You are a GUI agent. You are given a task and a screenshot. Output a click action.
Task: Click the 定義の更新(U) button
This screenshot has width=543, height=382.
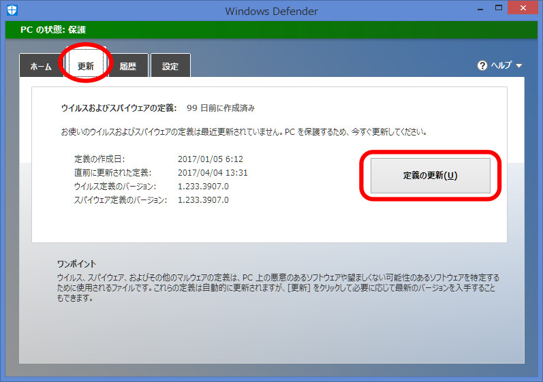[431, 176]
